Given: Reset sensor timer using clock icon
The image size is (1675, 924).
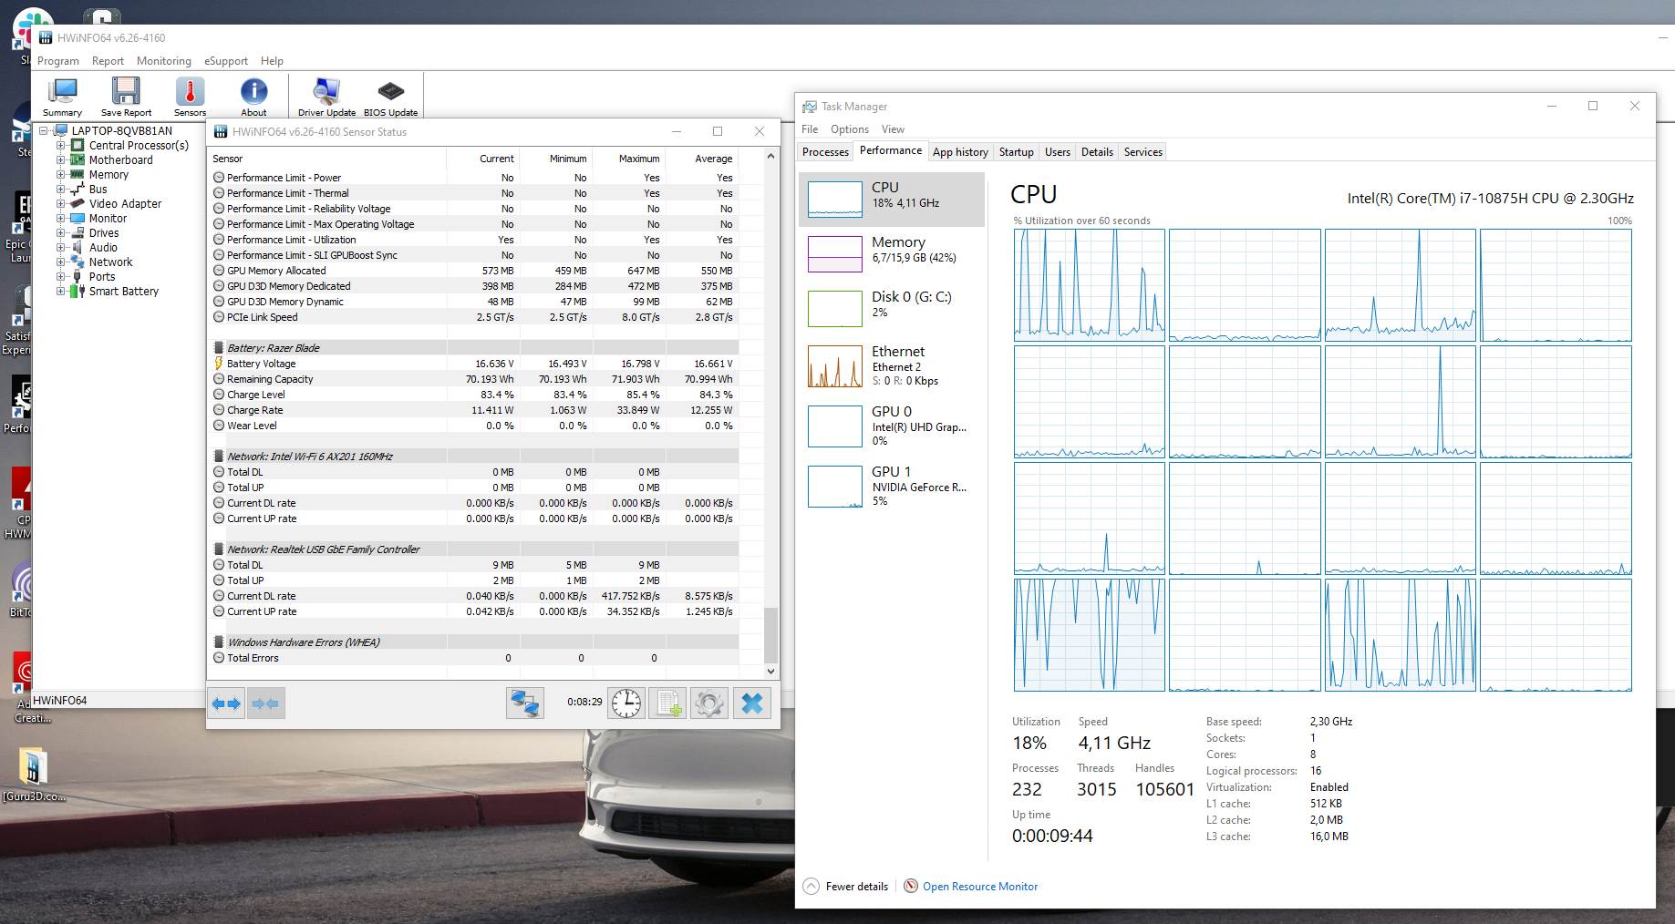Looking at the screenshot, I should tap(626, 703).
